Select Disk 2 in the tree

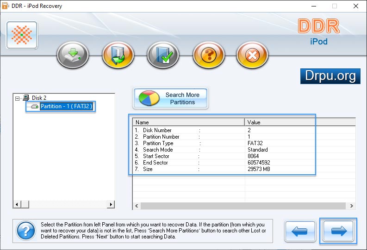pyautogui.click(x=39, y=98)
